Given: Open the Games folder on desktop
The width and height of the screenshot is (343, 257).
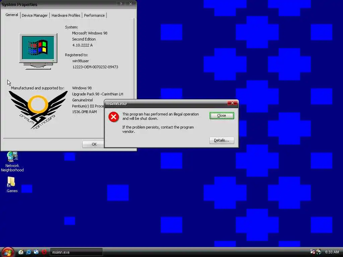Looking at the screenshot, I should pos(12,185).
